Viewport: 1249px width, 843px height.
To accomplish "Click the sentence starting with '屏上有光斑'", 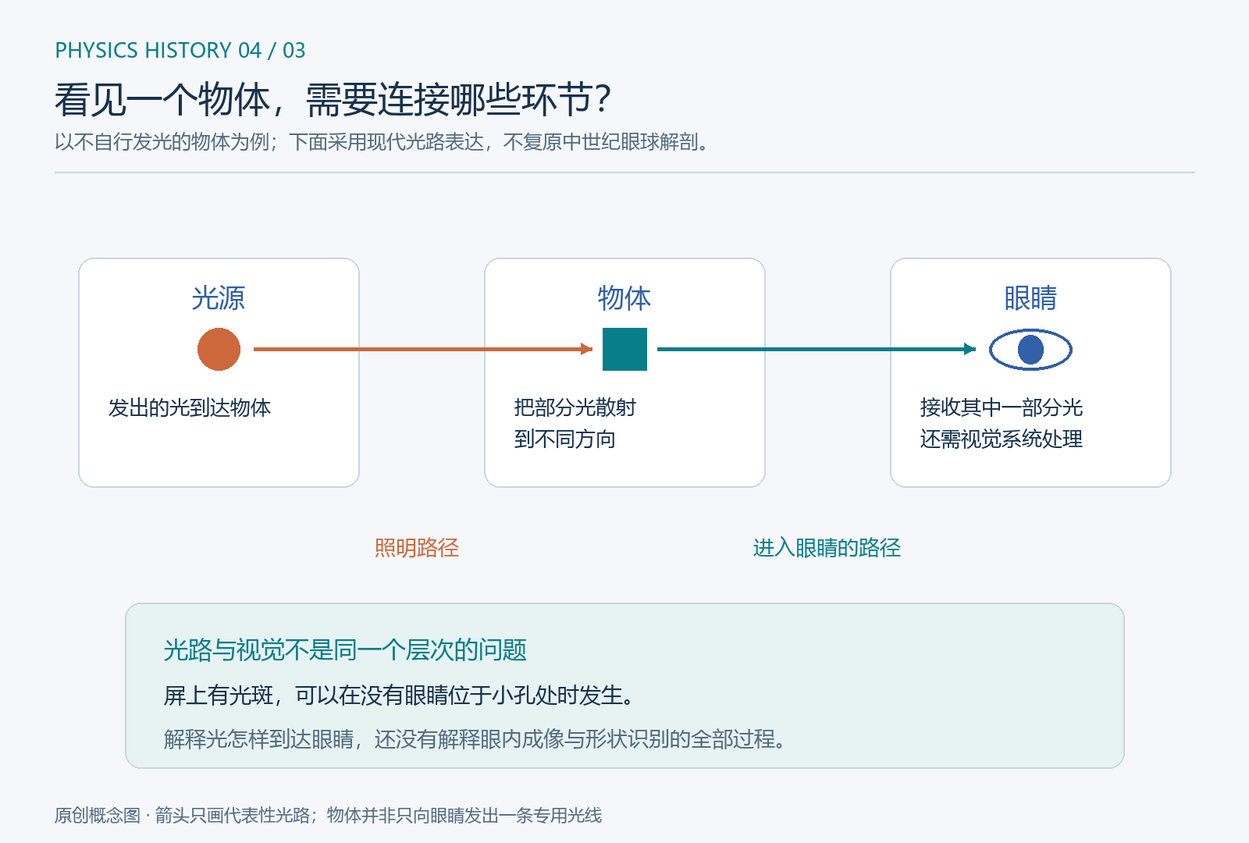I will click(x=398, y=695).
